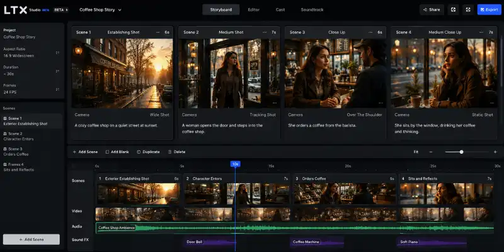Open the Scene 3 card options menu

coord(370,32)
